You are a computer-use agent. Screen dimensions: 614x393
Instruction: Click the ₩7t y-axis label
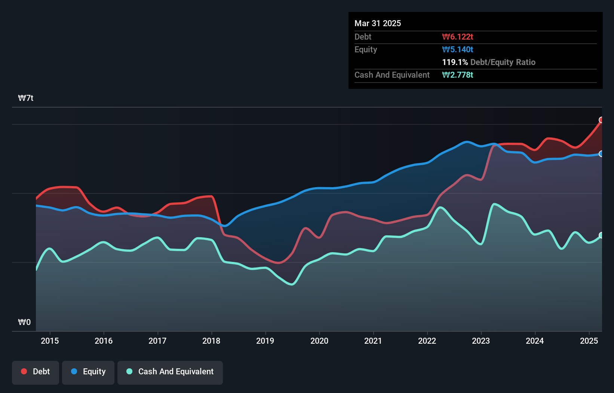(26, 98)
